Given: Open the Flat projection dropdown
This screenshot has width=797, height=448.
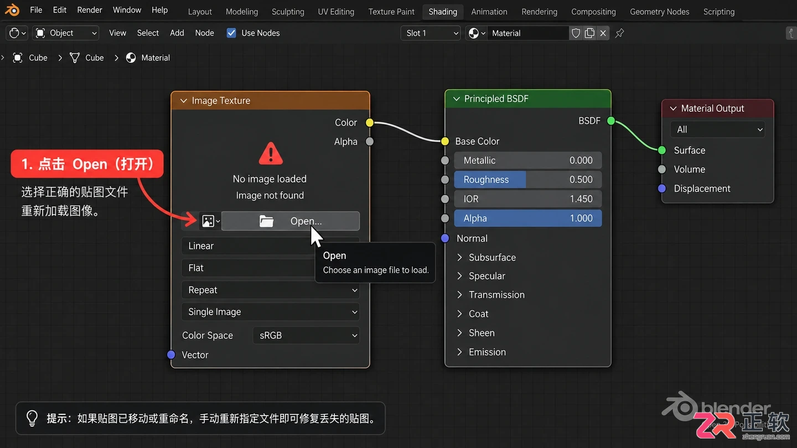Looking at the screenshot, I should pos(270,268).
